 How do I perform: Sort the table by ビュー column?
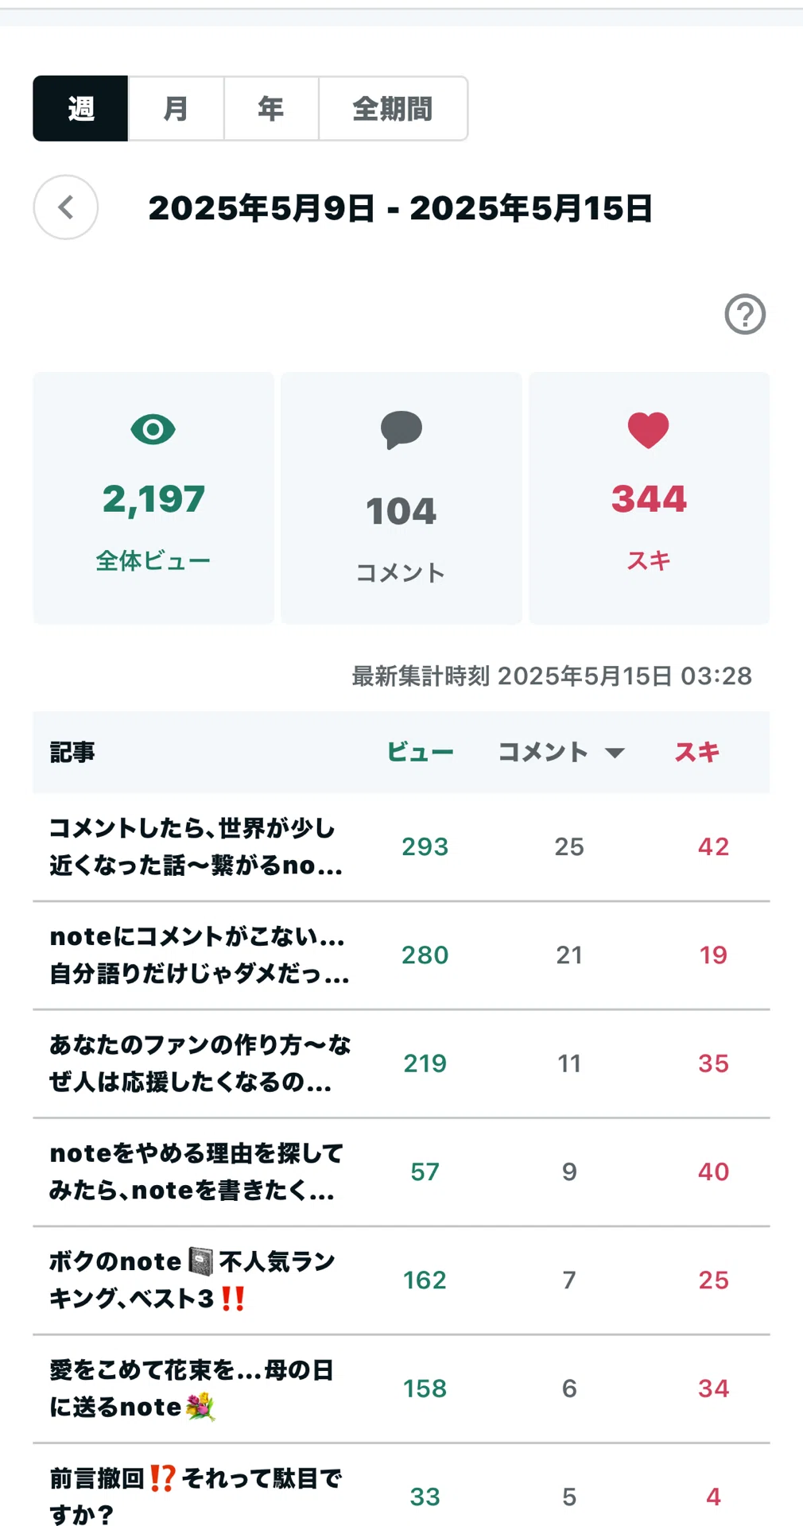420,752
